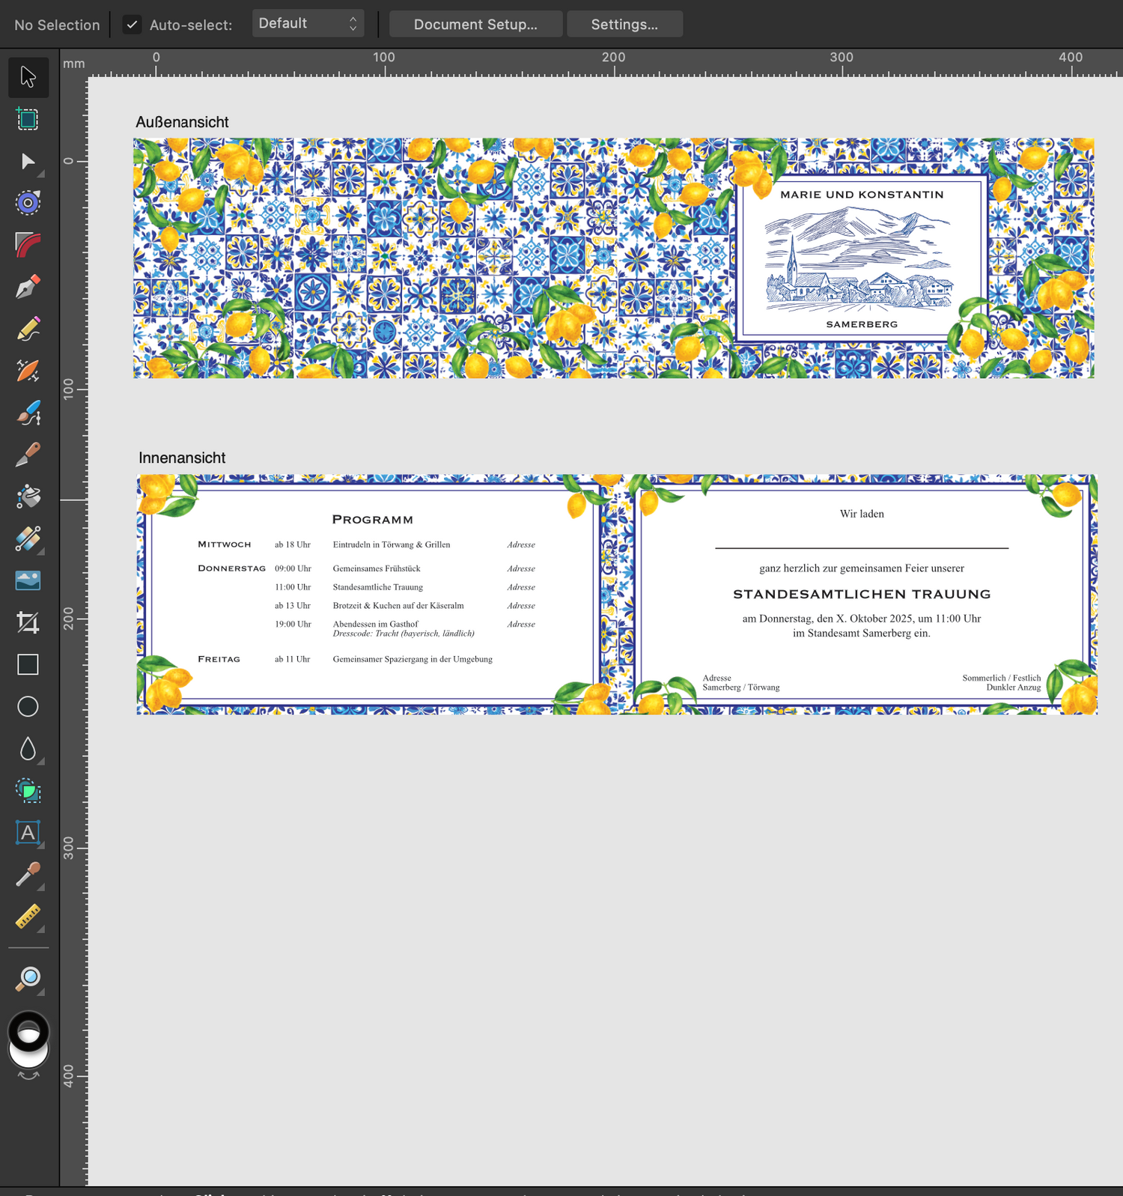The height and width of the screenshot is (1196, 1123).
Task: Swap stroke and fill colors
Action: [28, 1076]
